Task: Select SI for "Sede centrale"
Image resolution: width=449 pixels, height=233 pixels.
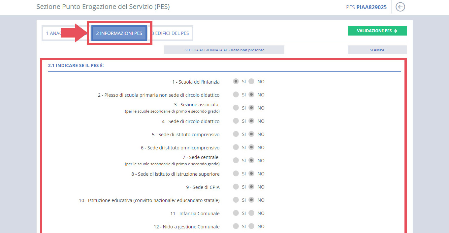Action: click(236, 160)
